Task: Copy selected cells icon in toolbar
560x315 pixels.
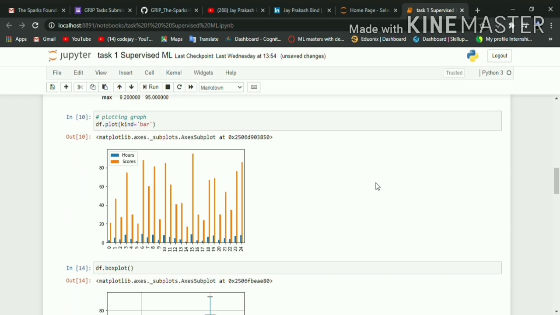Action: click(x=92, y=87)
